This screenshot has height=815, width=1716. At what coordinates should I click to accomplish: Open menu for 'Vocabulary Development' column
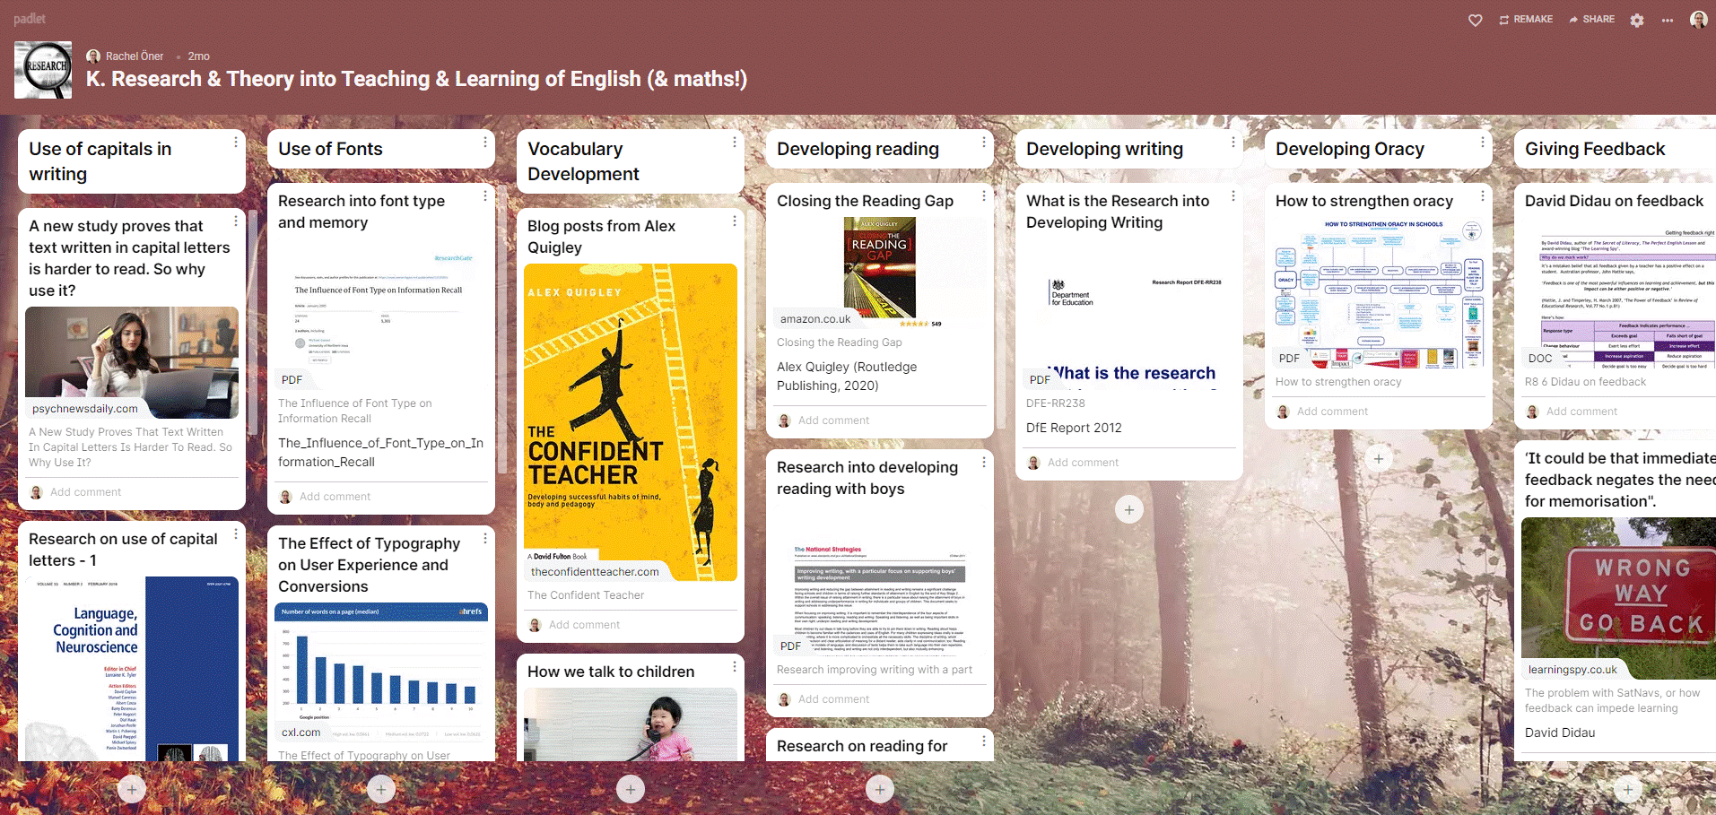735,142
